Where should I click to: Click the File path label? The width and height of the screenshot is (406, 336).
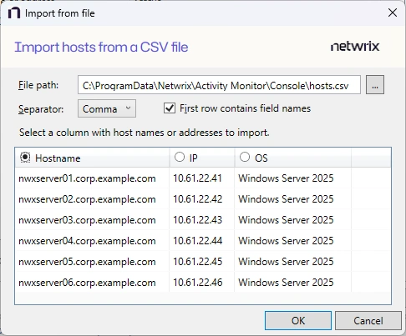click(38, 85)
